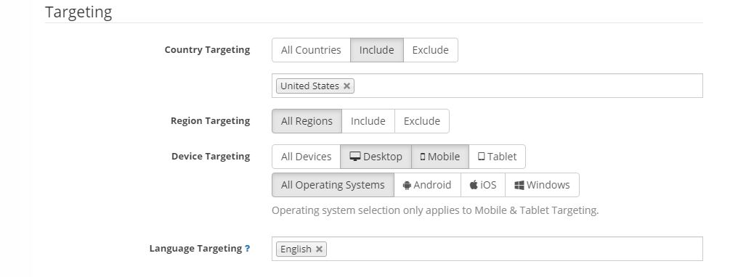Select the Android operating system
Image resolution: width=754 pixels, height=277 pixels.
coord(428,185)
